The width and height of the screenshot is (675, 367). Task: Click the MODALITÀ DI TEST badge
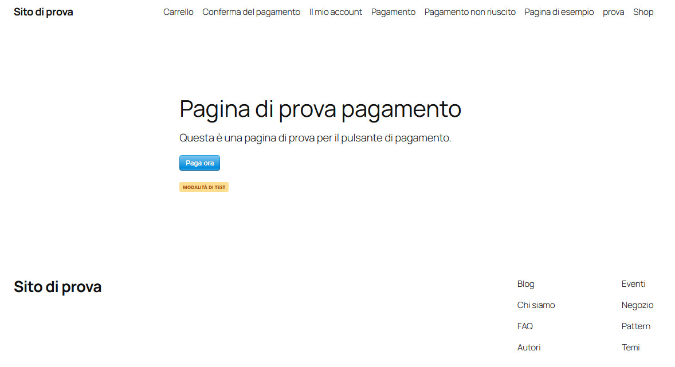[x=204, y=187]
